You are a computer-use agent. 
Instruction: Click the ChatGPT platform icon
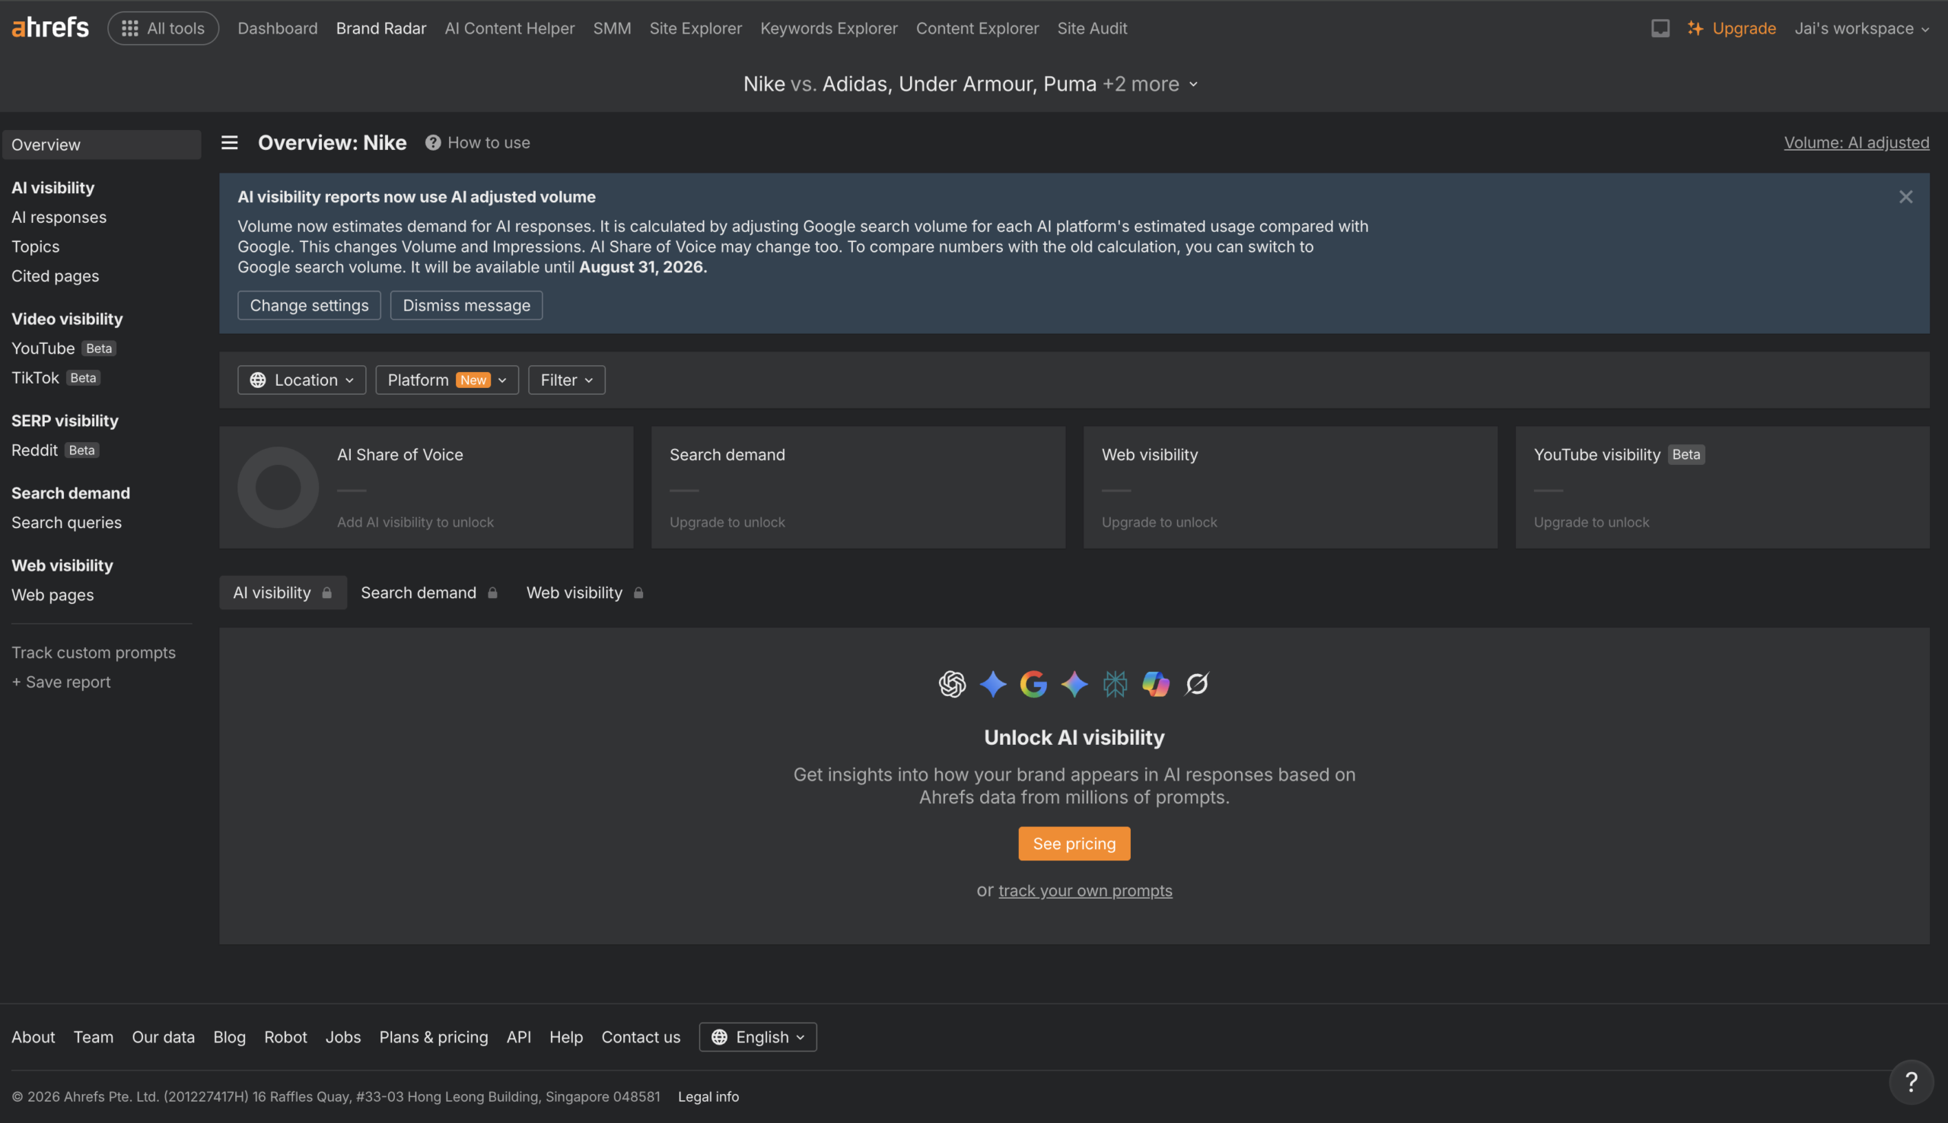(952, 683)
